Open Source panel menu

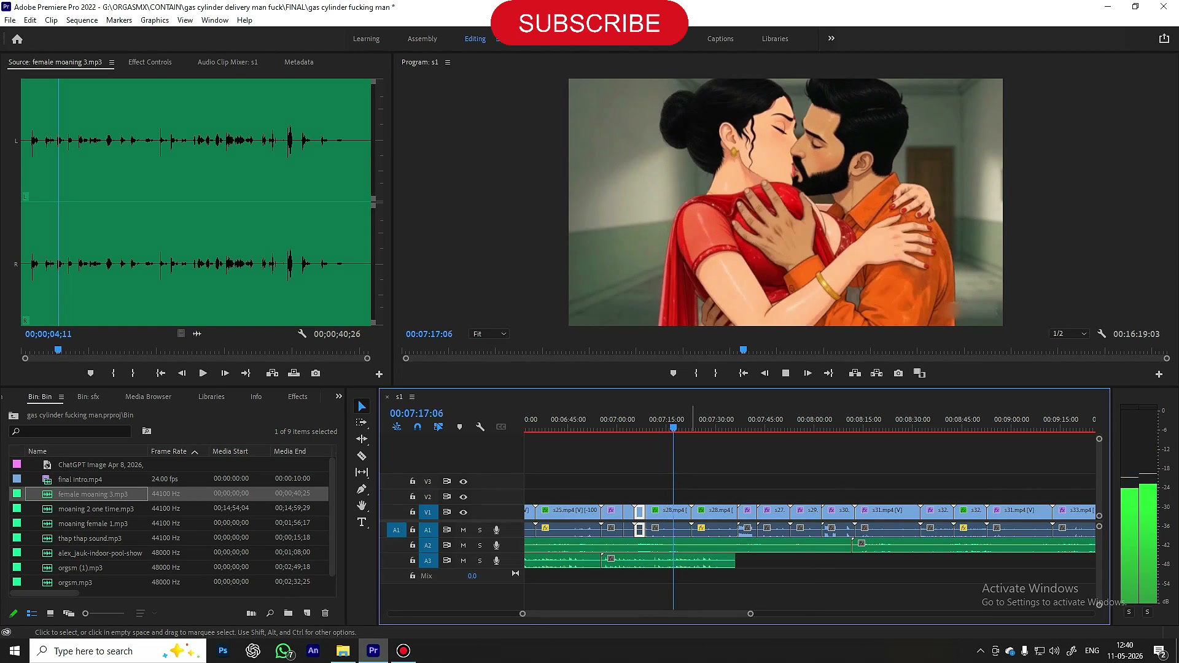click(111, 62)
